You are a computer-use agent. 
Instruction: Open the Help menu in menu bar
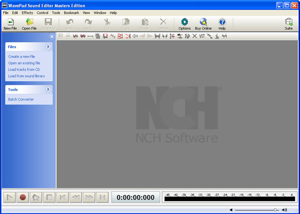tap(113, 13)
